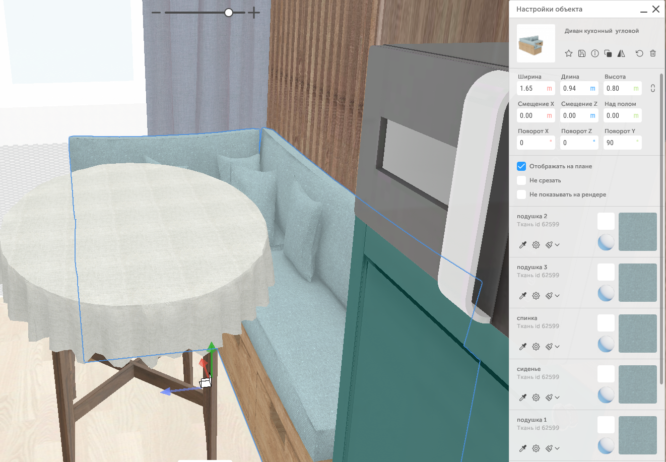The height and width of the screenshot is (462, 666).
Task: Pick material with eyedropper for сиденье
Action: click(x=523, y=398)
